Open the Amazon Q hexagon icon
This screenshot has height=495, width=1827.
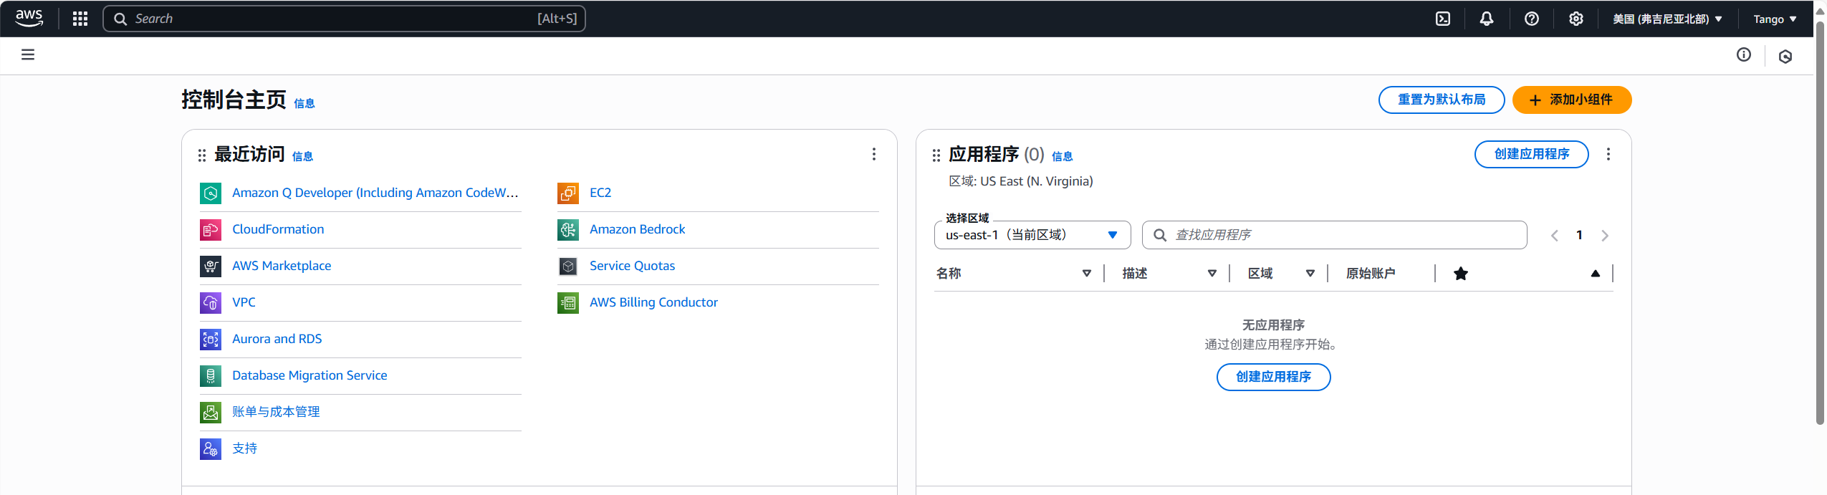pos(1785,56)
